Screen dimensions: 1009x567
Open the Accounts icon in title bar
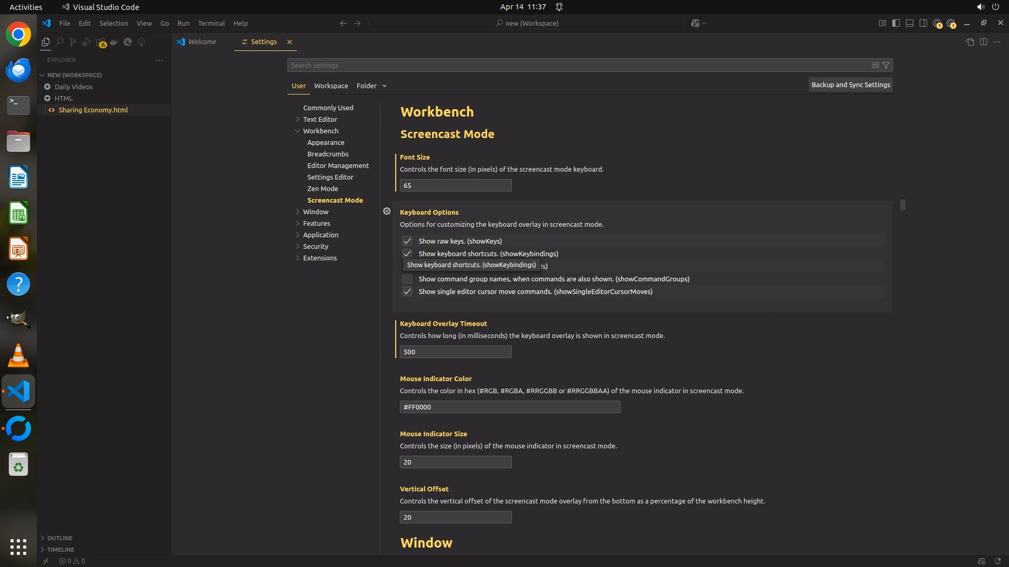coord(938,23)
